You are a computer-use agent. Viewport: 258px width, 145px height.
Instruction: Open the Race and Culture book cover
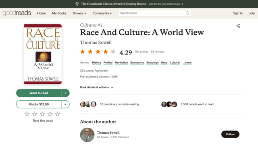[x=43, y=54]
